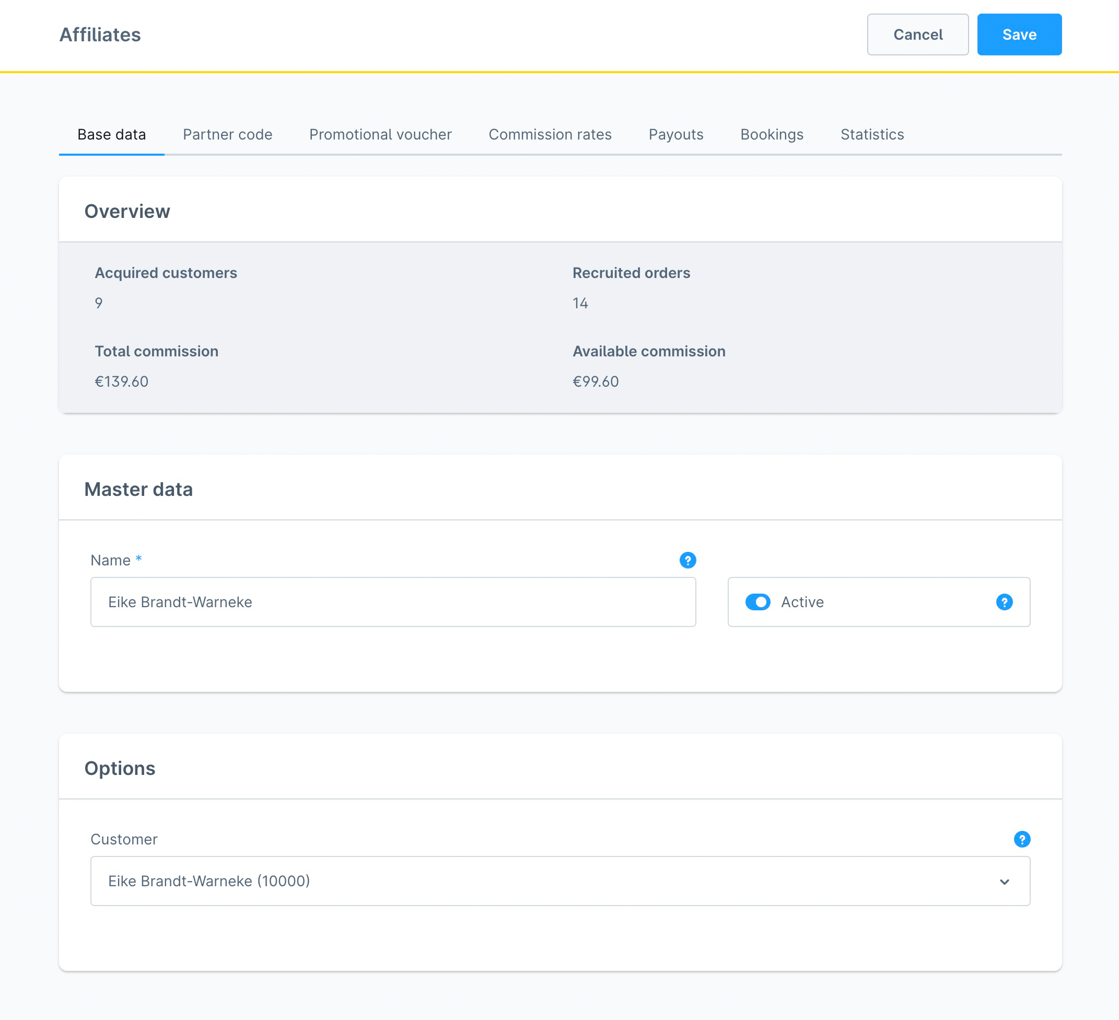Switch to the Base data tab

click(112, 134)
